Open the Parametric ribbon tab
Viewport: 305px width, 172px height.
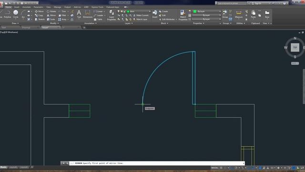(38, 7)
